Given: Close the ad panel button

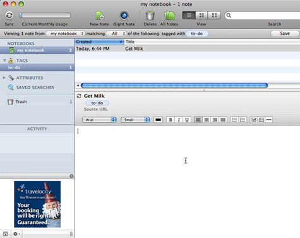Looking at the screenshot, I should [x=71, y=176].
